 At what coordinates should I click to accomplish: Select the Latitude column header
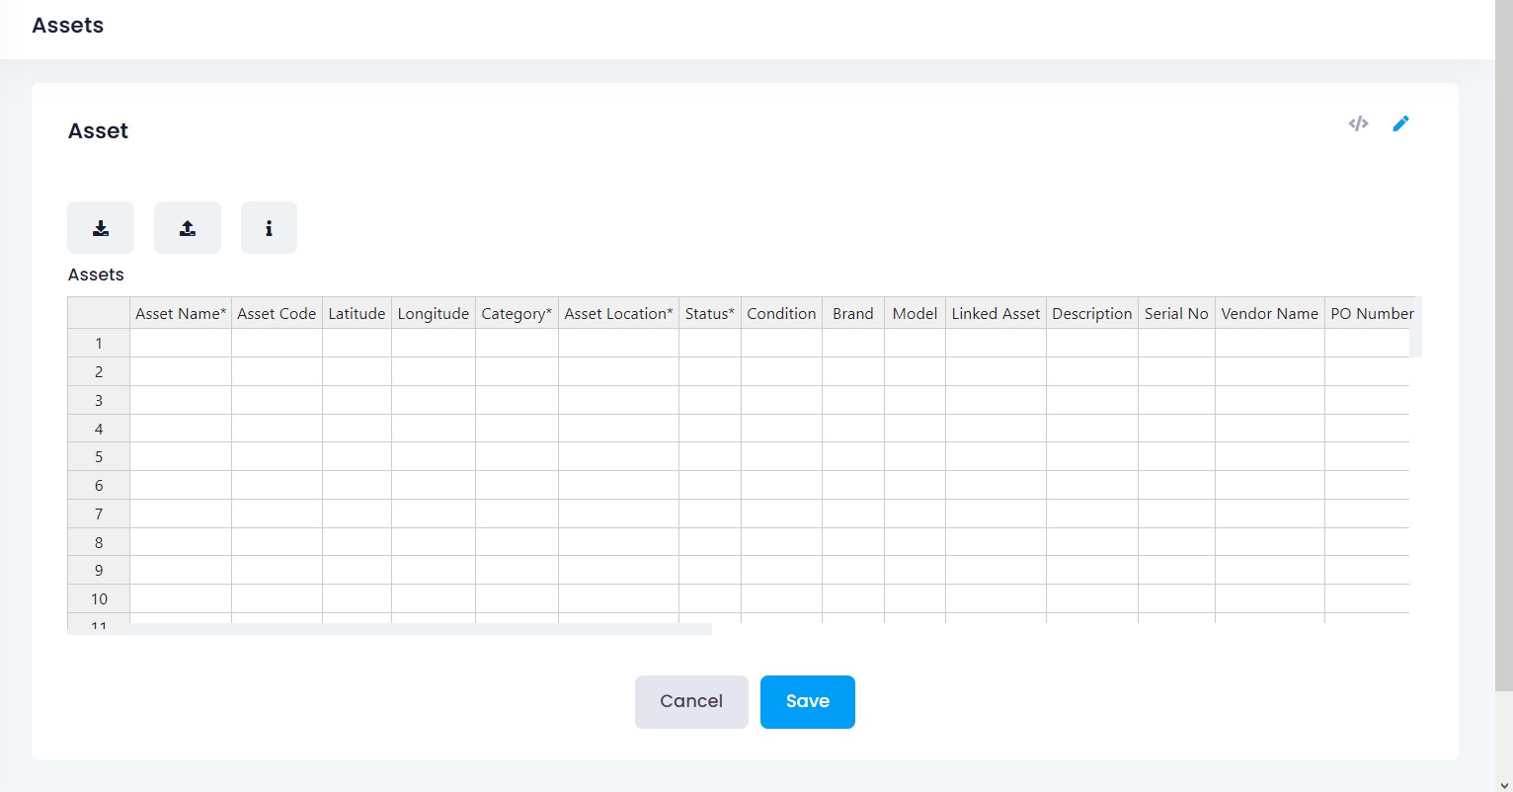click(x=357, y=313)
